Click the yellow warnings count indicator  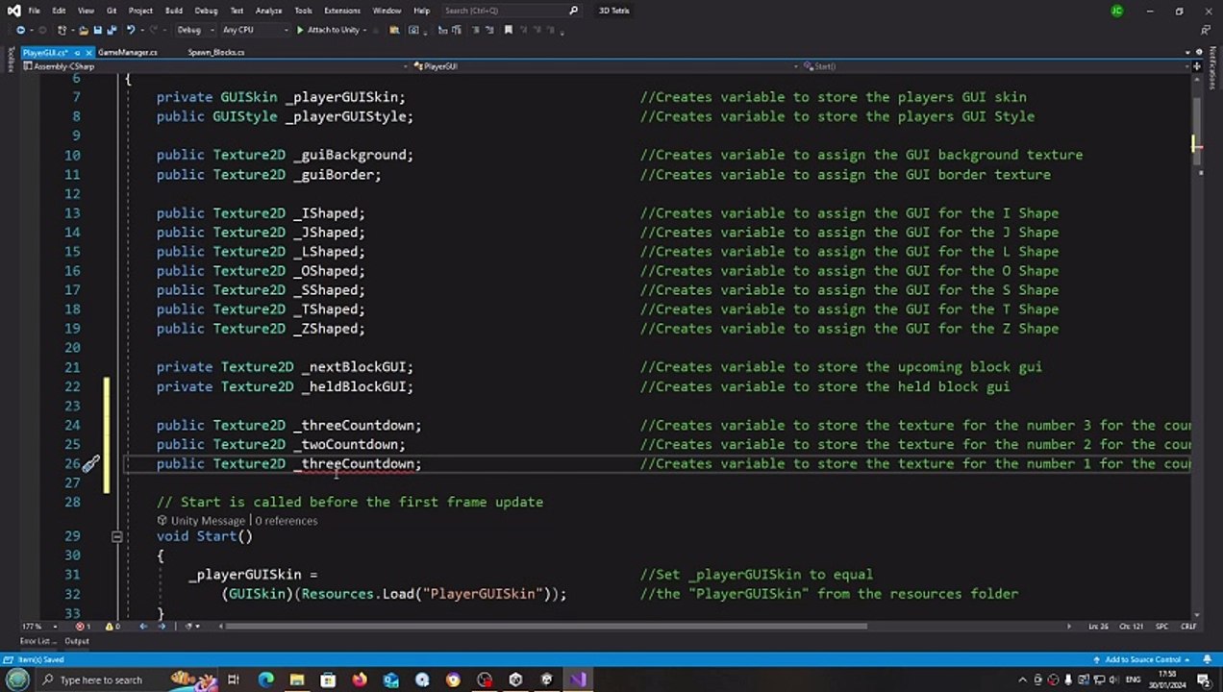(x=111, y=627)
